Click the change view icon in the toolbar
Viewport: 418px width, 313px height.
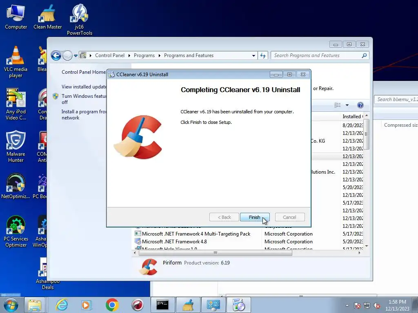(x=338, y=105)
